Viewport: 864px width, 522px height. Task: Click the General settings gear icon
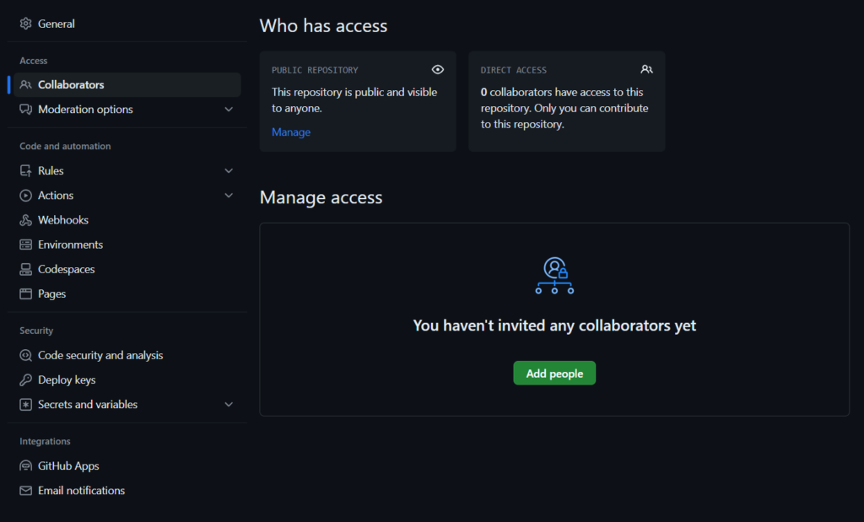click(24, 23)
